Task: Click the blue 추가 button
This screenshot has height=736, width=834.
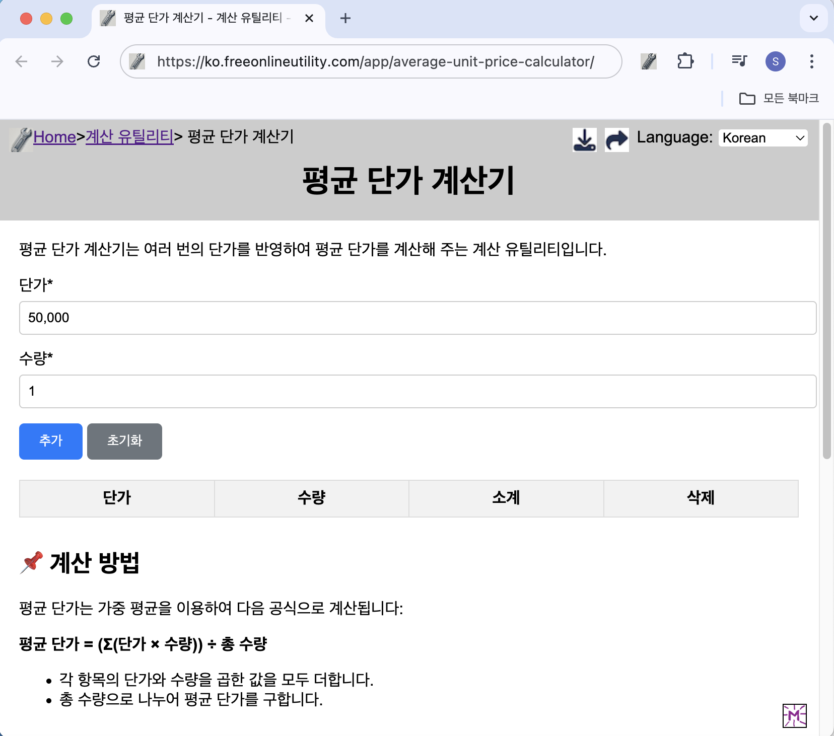Action: point(51,441)
